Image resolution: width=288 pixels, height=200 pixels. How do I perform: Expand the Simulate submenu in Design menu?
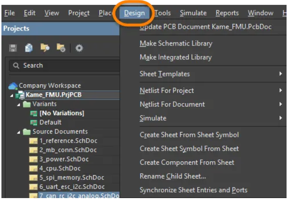coord(280,118)
